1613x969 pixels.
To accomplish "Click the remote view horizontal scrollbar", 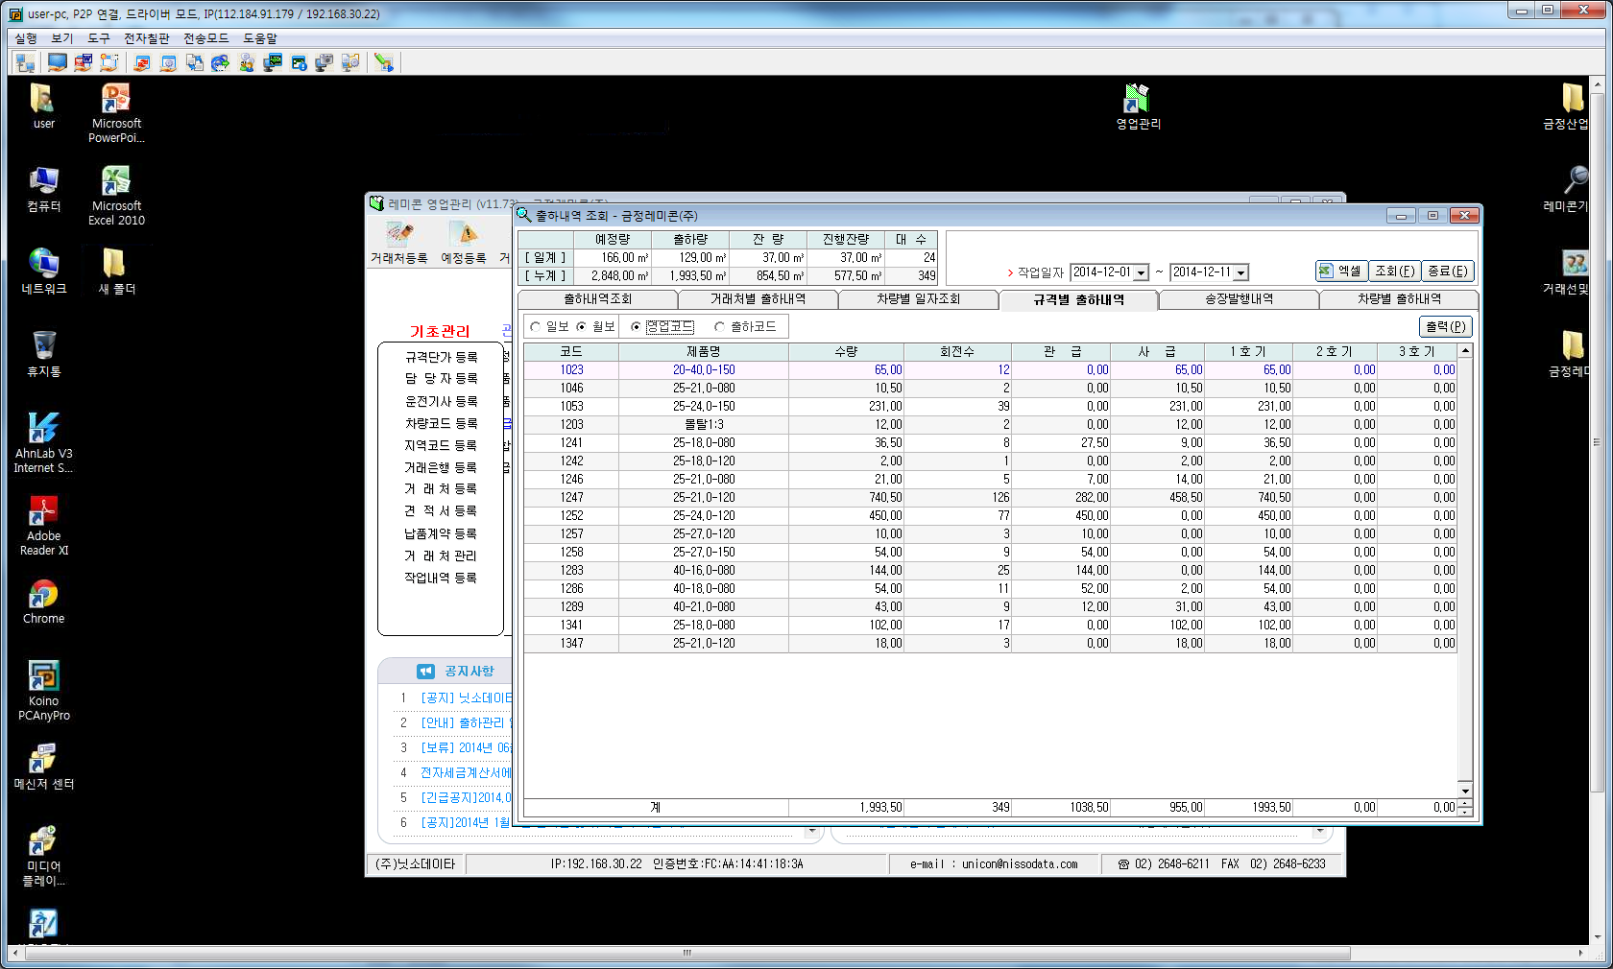I will click(x=687, y=953).
